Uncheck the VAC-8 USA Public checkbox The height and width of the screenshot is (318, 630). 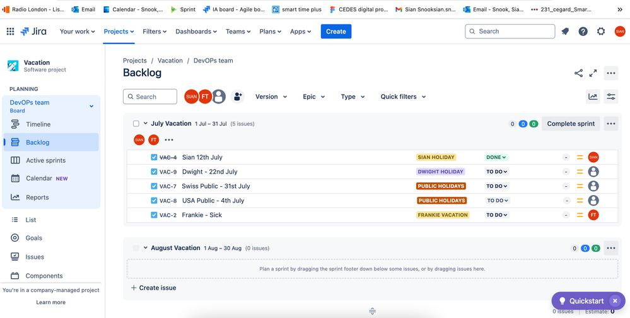click(154, 201)
